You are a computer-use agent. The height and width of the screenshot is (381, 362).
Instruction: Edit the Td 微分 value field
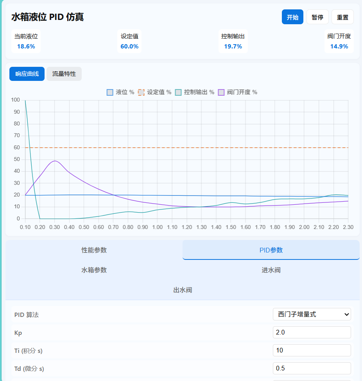tap(312, 368)
